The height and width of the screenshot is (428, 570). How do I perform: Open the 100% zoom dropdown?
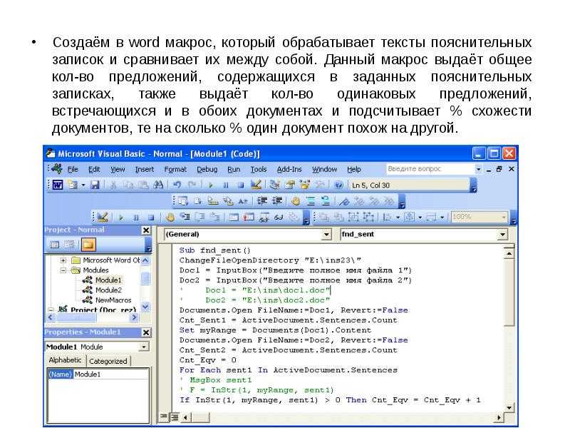pyautogui.click(x=504, y=218)
